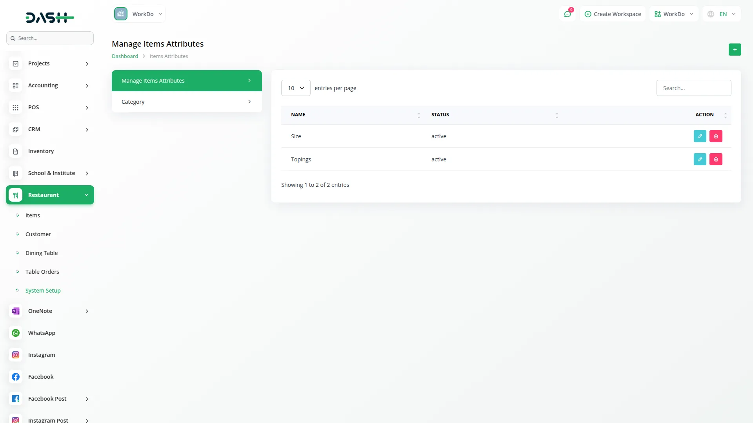Click the Instagram Post icon
753x423 pixels.
pyautogui.click(x=16, y=420)
